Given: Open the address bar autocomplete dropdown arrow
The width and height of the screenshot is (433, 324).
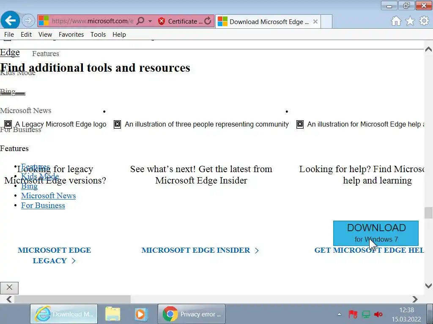Looking at the screenshot, I should 150,21.
